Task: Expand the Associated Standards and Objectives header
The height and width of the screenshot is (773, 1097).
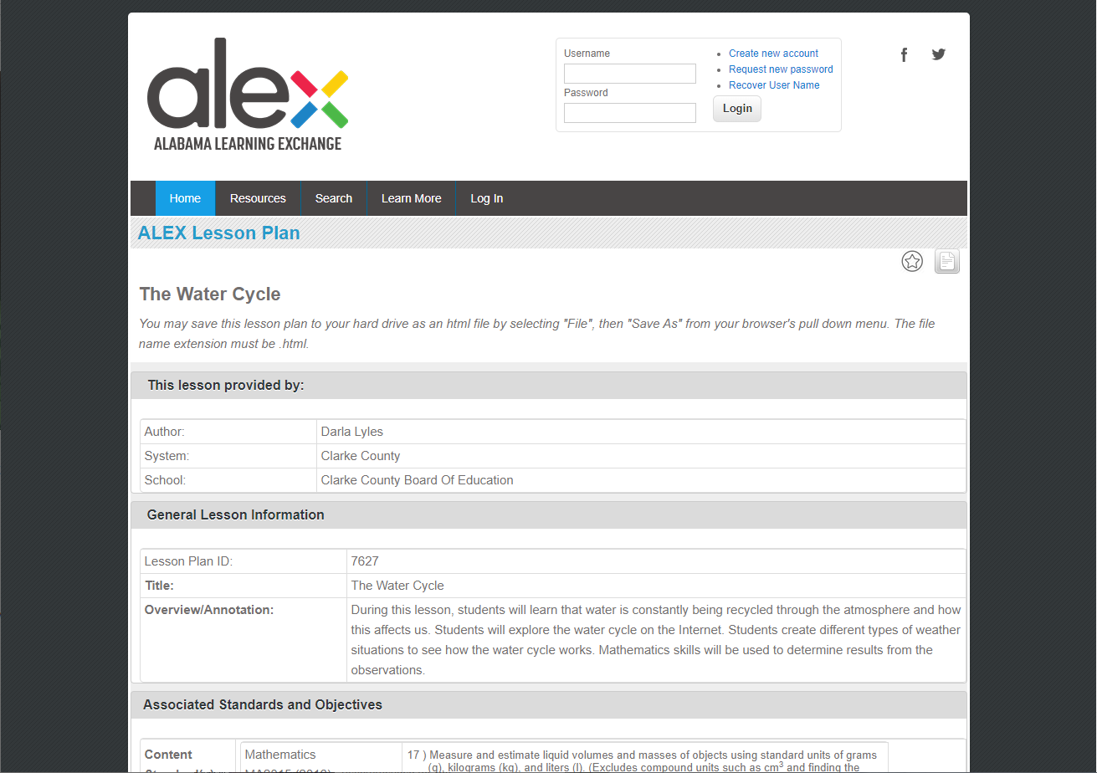Action: (x=548, y=704)
